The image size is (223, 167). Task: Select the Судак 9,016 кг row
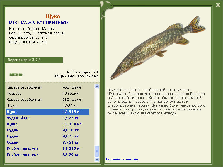tap(48, 130)
